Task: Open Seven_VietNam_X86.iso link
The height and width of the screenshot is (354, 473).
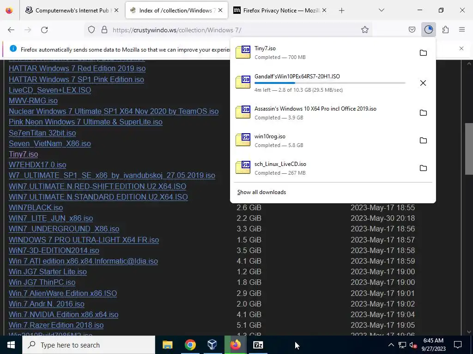Action: click(x=50, y=144)
